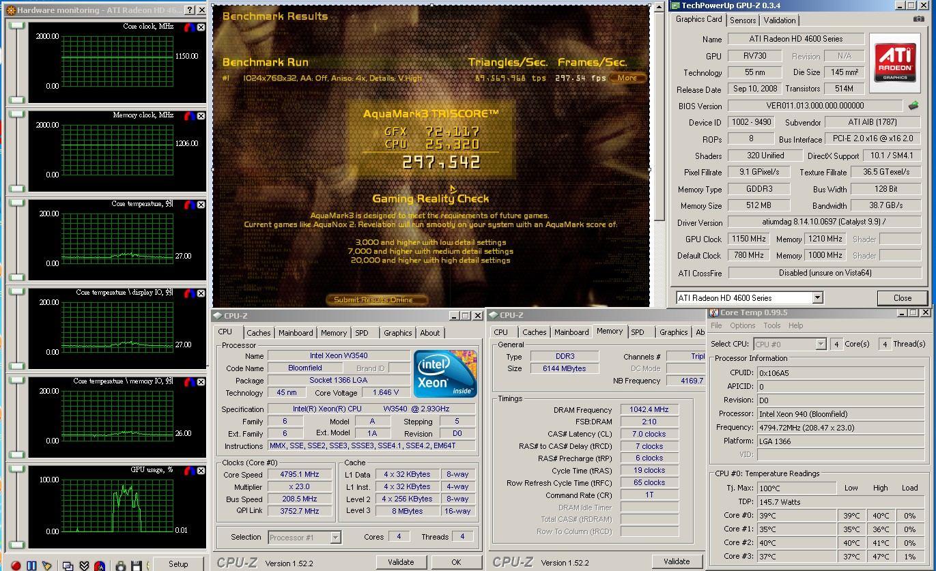Click the CAS# Latency value 7.0 clocks

pyautogui.click(x=649, y=434)
